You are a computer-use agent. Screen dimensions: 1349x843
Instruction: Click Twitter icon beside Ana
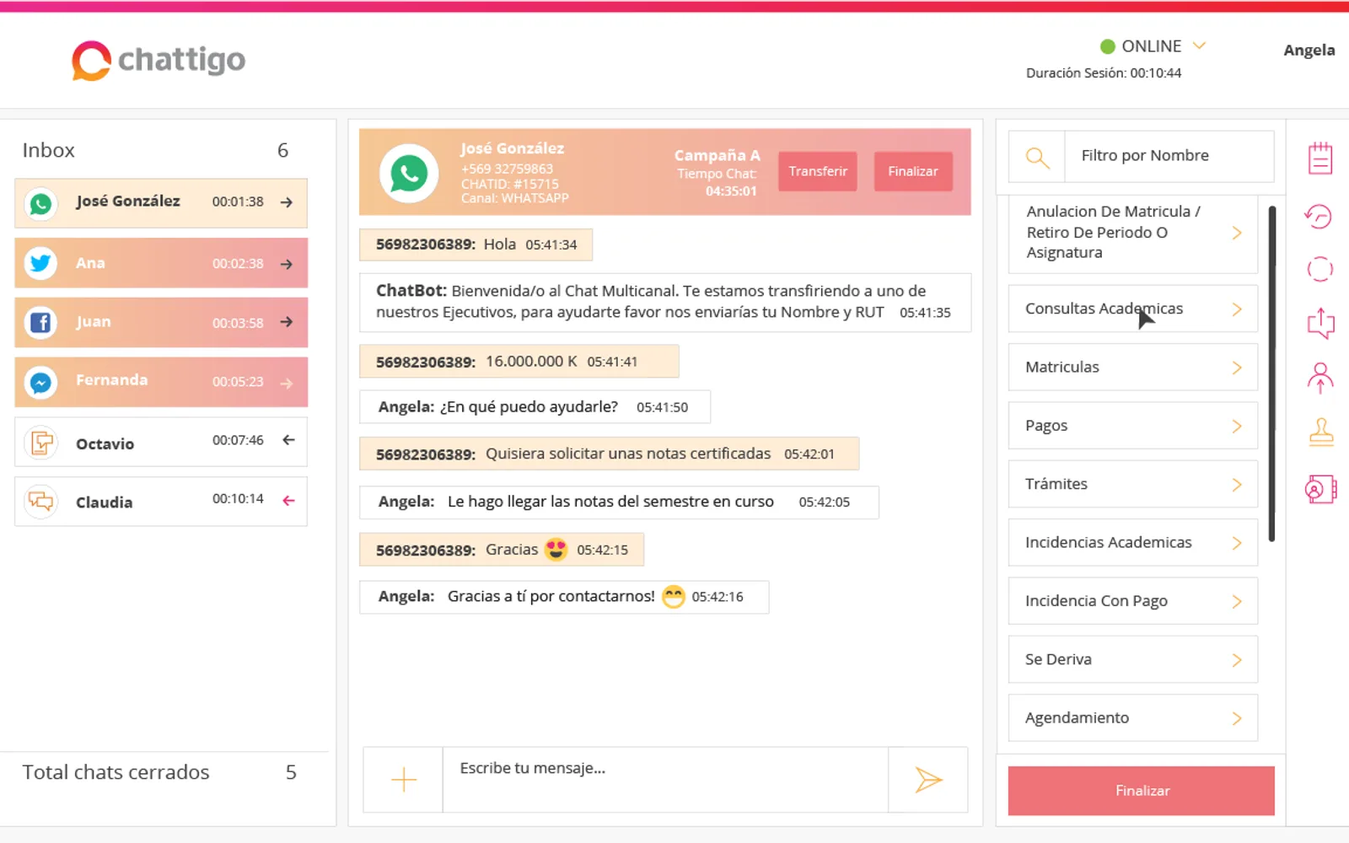tap(40, 263)
